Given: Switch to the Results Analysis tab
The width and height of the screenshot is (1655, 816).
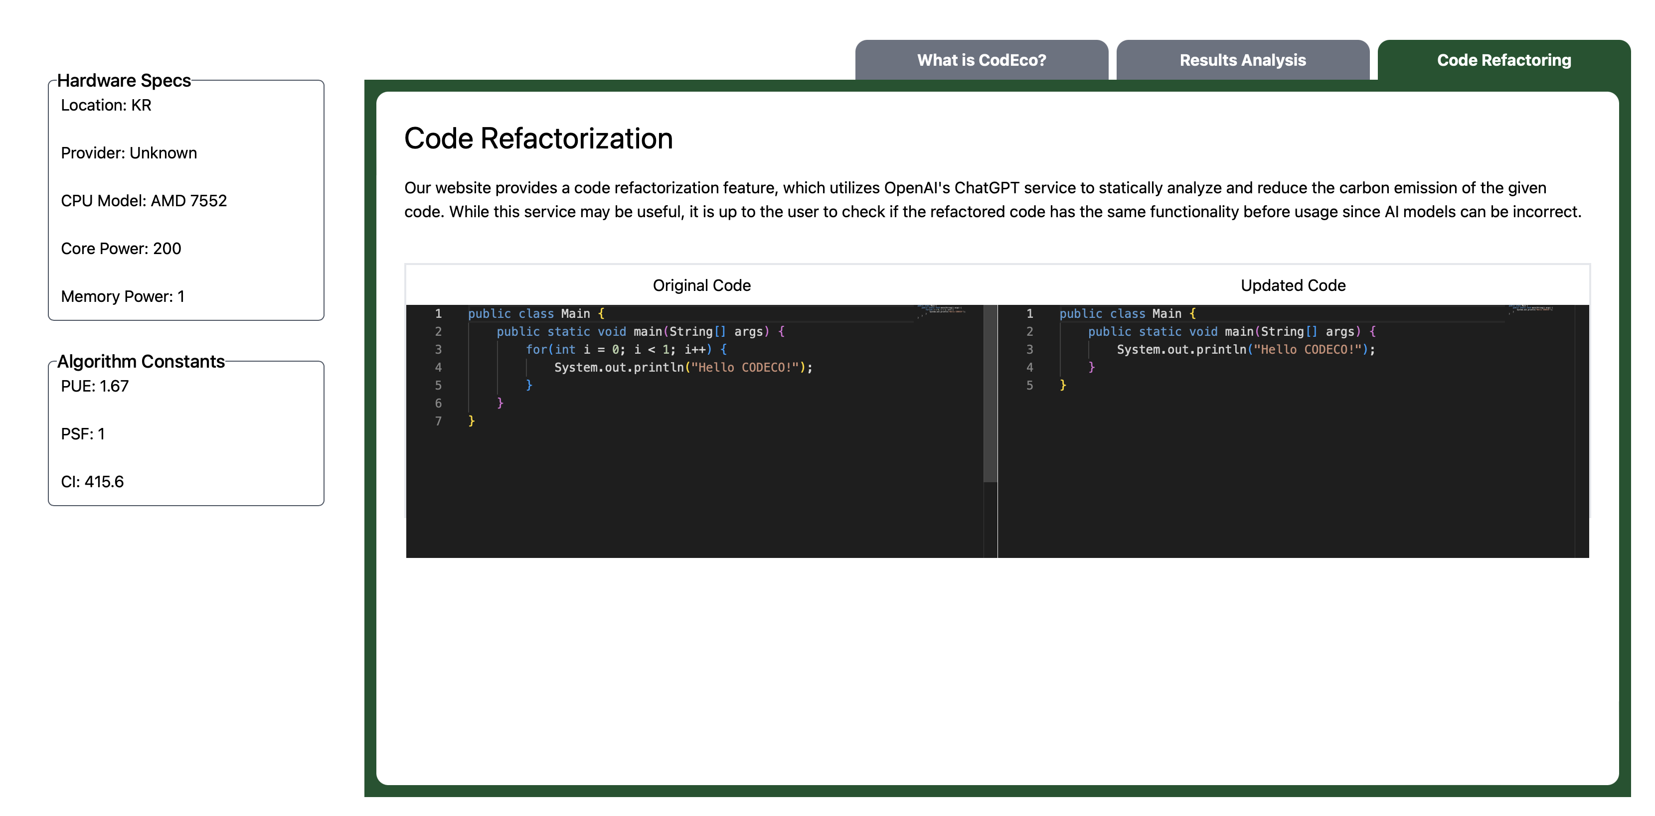Looking at the screenshot, I should point(1243,60).
